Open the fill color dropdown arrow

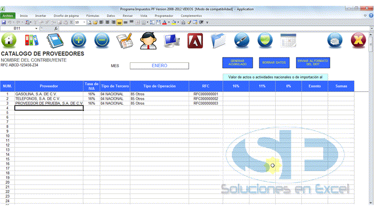(x=178, y=22)
